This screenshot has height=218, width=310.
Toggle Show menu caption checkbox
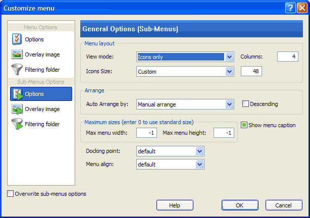coord(244,125)
